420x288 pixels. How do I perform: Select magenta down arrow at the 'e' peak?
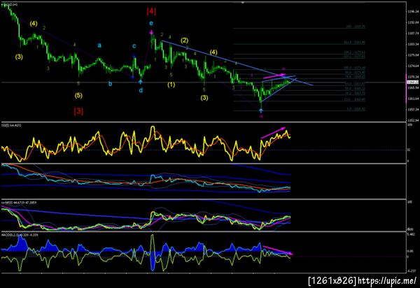pyautogui.click(x=151, y=33)
